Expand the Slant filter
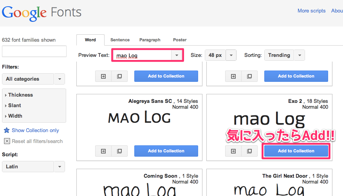Image resolution: width=343 pixels, height=196 pixels. point(13,106)
